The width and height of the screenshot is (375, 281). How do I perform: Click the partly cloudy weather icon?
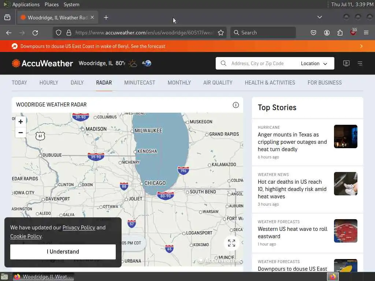pos(133,64)
